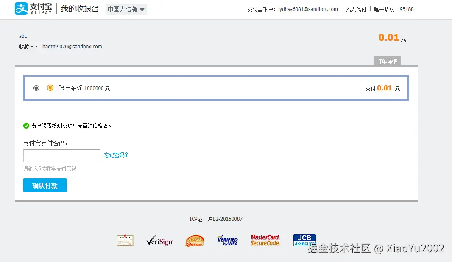Click the large 0.01 元 total at top right
Screen dimensions: 452x262
[392, 37]
